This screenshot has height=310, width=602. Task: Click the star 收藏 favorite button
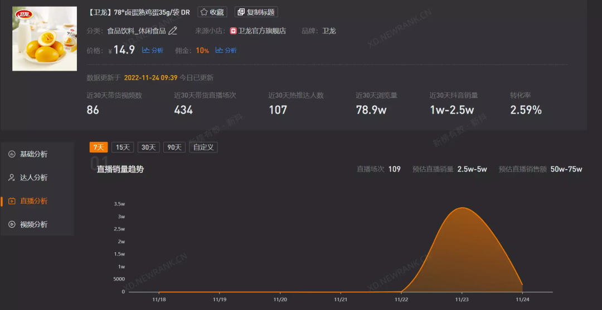point(212,12)
